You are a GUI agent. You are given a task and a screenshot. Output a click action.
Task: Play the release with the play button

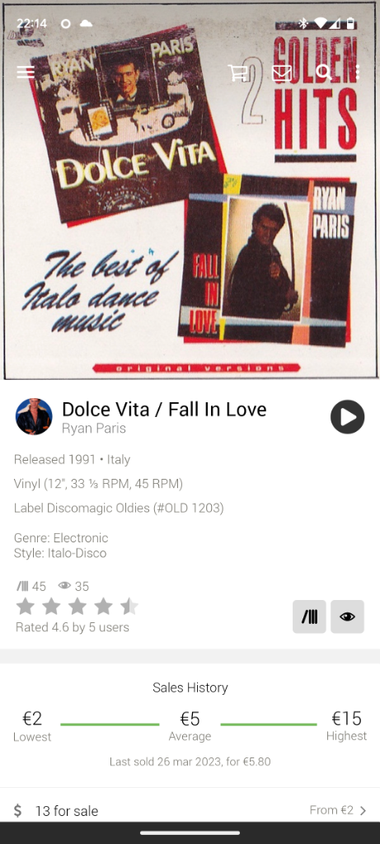coord(347,416)
